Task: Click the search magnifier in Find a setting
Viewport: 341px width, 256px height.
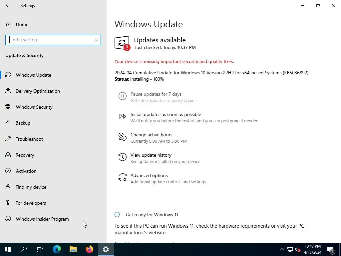Action: tap(96, 40)
